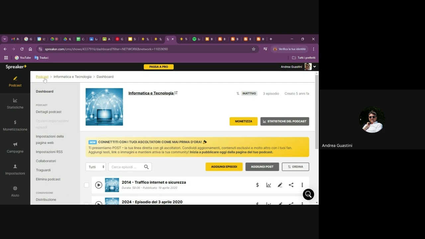
Task: Click the browser address bar URL
Action: tap(106, 49)
